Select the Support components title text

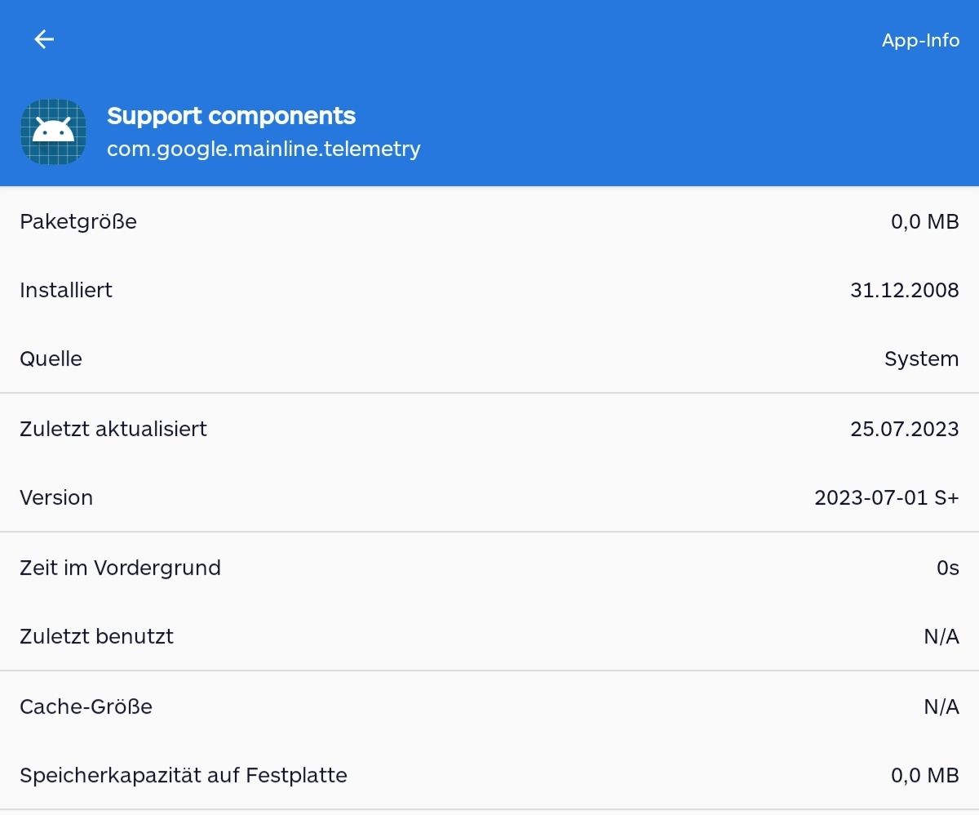tap(231, 116)
